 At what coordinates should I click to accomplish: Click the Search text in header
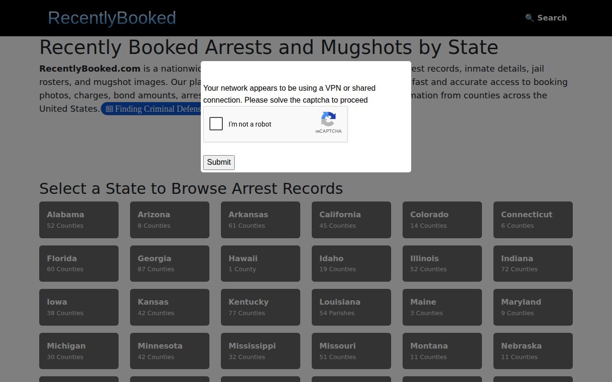(552, 18)
